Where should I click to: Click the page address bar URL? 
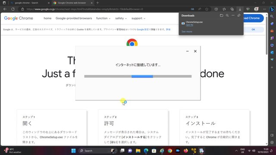(85, 9)
